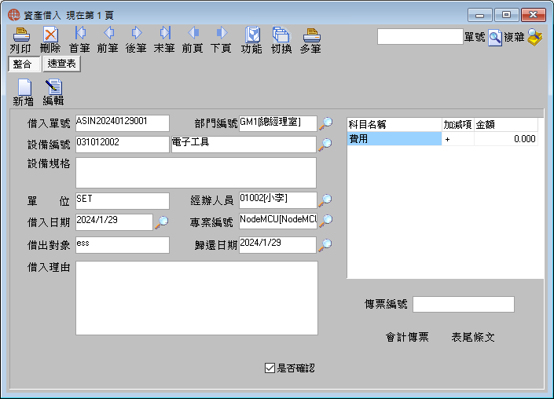554x399 pixels.
Task: Toggle the 是否確認 checkbox
Action: [x=270, y=368]
